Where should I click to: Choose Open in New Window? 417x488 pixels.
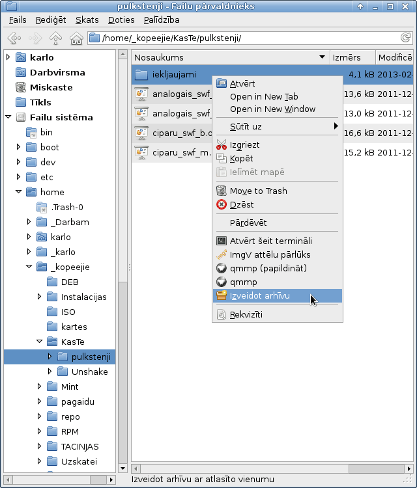[x=278, y=109]
